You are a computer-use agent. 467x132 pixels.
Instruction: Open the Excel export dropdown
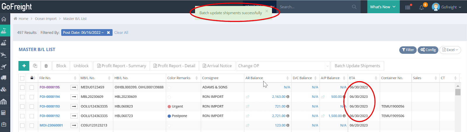coord(450,50)
